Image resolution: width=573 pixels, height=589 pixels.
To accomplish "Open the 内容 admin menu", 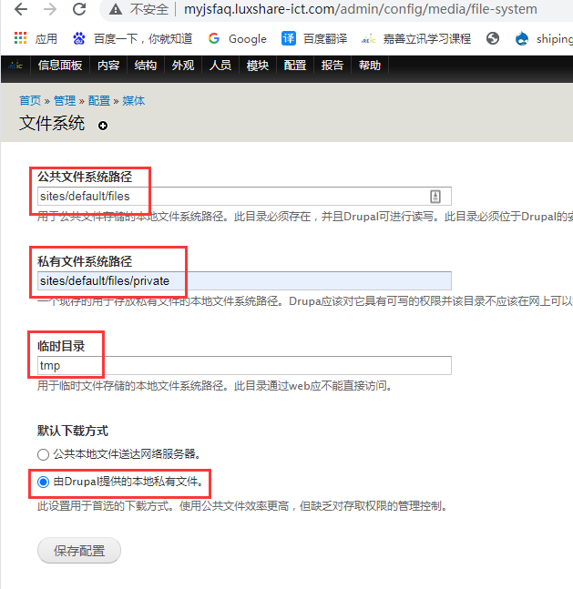I will tap(108, 66).
